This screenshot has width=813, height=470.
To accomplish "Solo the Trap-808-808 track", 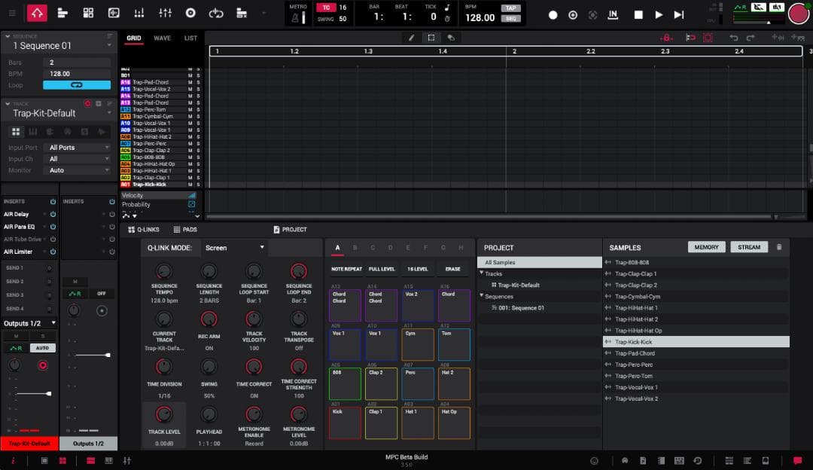I will click(x=197, y=156).
